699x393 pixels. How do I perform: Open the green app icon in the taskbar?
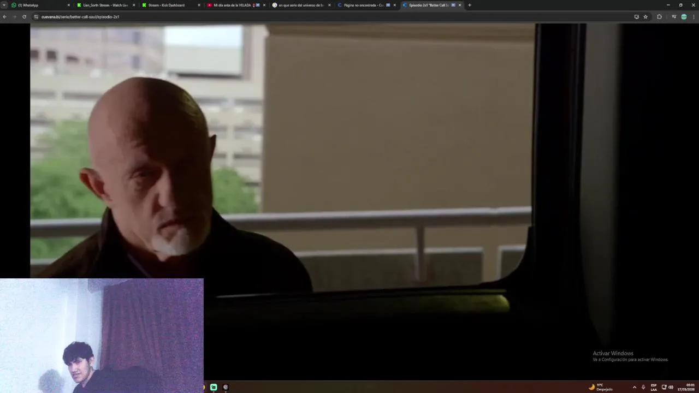tap(214, 387)
